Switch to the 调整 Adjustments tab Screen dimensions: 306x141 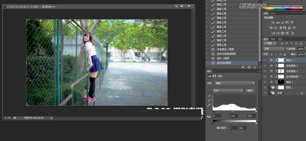(265, 14)
